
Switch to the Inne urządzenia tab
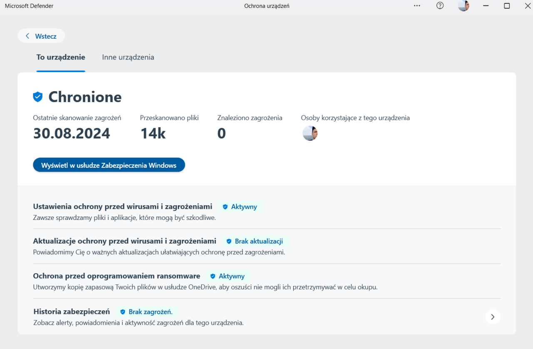128,57
